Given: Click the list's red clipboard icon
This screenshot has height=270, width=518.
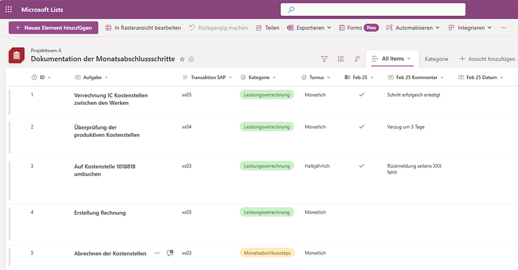Looking at the screenshot, I should 17,55.
